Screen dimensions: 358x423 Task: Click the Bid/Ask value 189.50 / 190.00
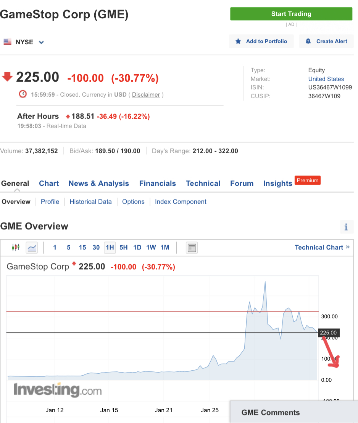[118, 151]
